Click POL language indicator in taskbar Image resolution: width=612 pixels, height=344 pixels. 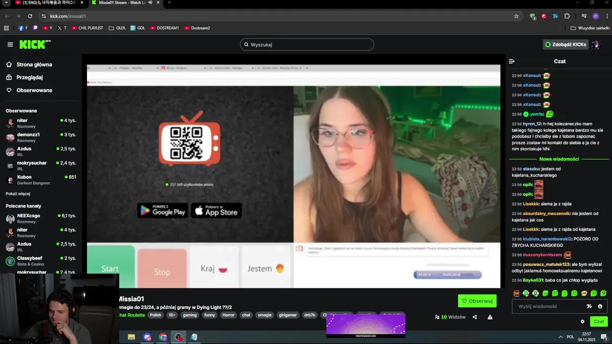pos(570,337)
